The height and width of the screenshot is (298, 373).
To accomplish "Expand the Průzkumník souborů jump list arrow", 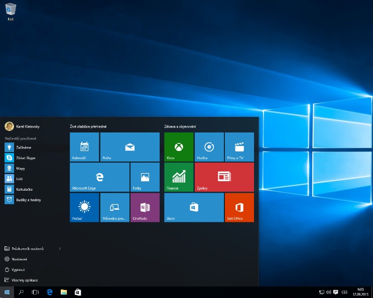I will pos(60,248).
